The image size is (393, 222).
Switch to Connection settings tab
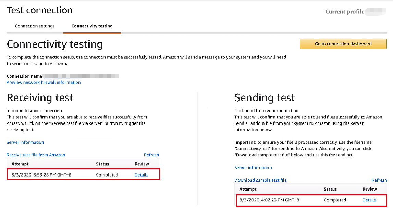pyautogui.click(x=35, y=26)
